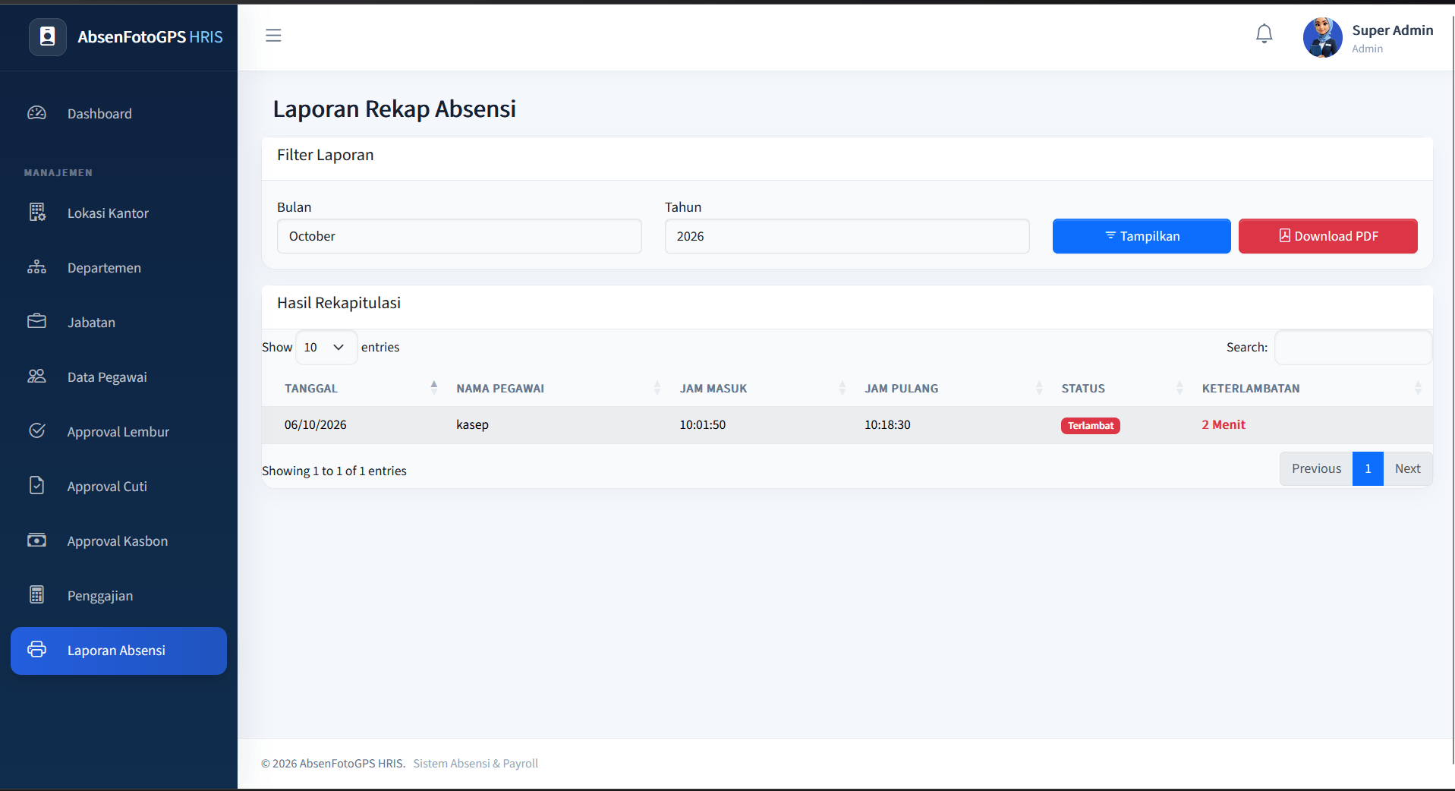Click the Jabatan briefcase icon

point(37,321)
